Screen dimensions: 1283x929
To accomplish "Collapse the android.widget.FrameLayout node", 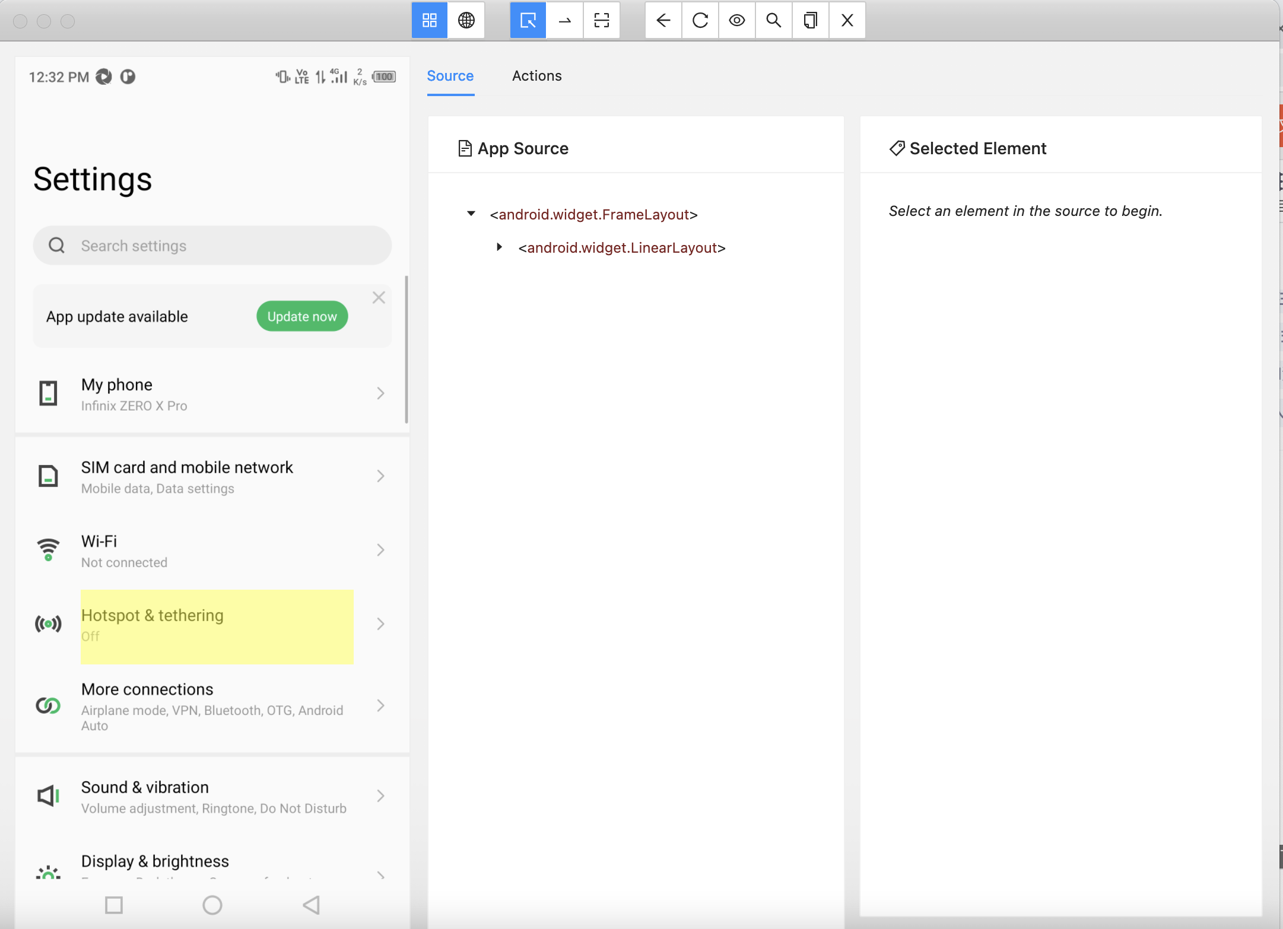I will click(471, 214).
